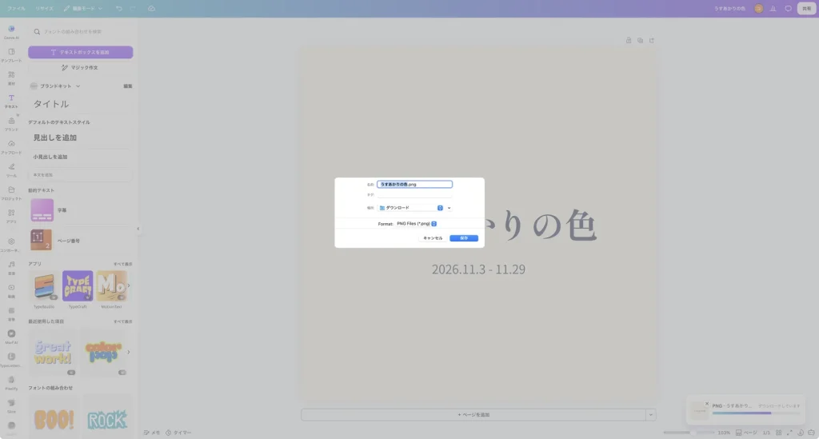The height and width of the screenshot is (439, 819).
Task: Close the PNG download notification
Action: click(x=707, y=404)
